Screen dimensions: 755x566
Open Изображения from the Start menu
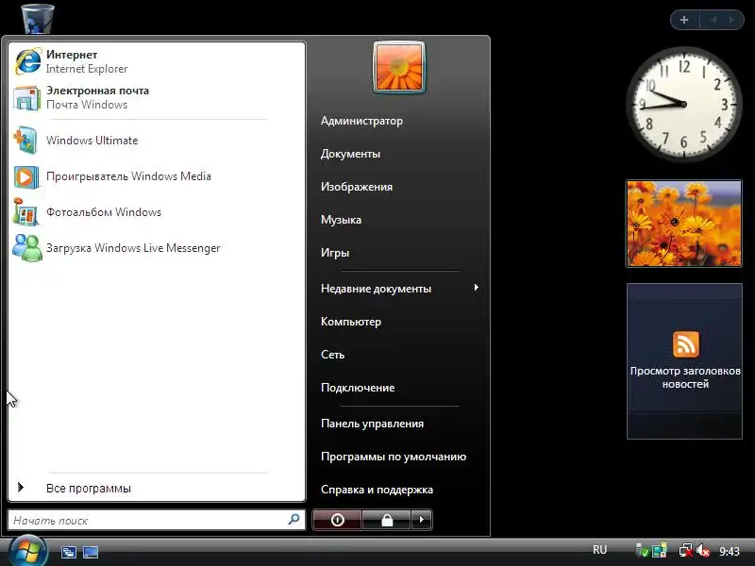tap(357, 187)
